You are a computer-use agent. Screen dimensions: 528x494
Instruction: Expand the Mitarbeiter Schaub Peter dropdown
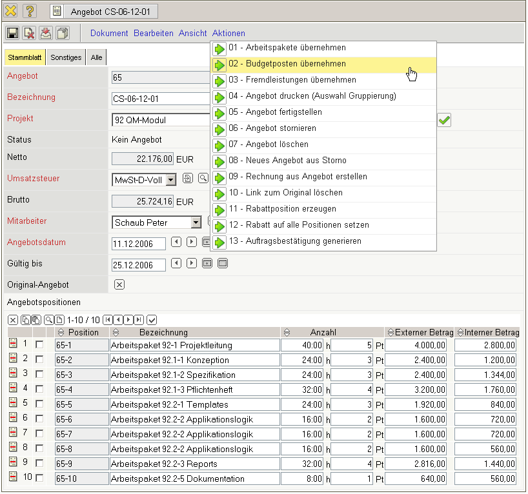click(x=196, y=222)
